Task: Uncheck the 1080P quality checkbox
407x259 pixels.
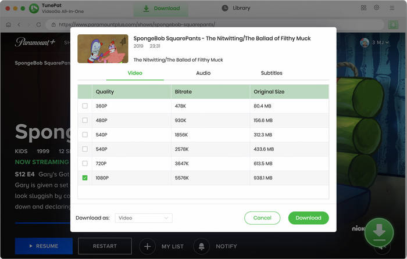Action: click(85, 178)
